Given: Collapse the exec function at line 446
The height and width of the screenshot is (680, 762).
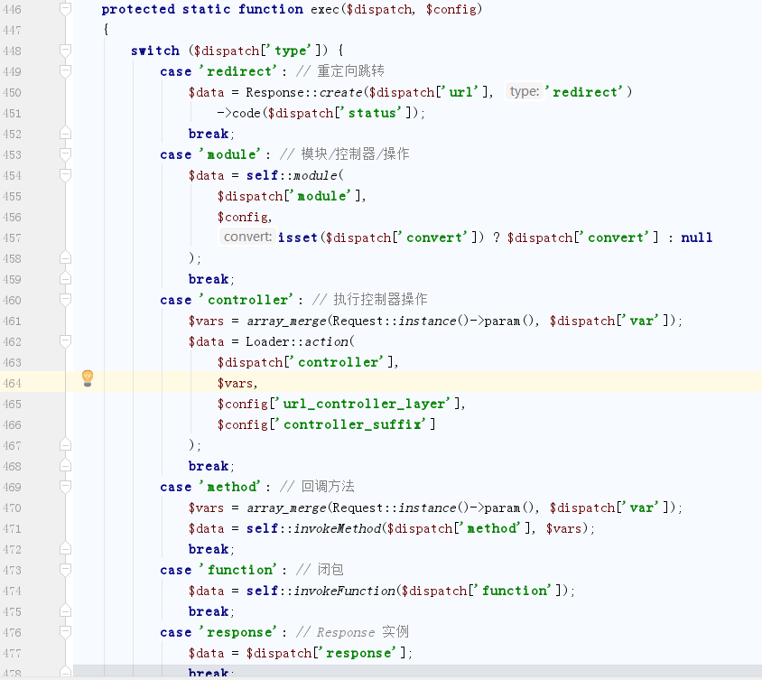Looking at the screenshot, I should coord(65,9).
